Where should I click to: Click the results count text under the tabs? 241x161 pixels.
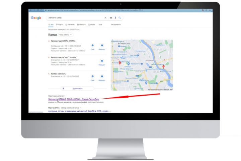[x=64, y=30]
